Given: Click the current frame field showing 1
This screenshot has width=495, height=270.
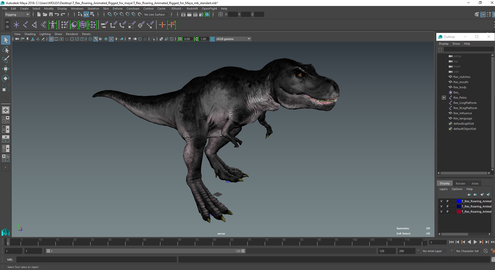Looking at the screenshot, I should (x=438, y=242).
